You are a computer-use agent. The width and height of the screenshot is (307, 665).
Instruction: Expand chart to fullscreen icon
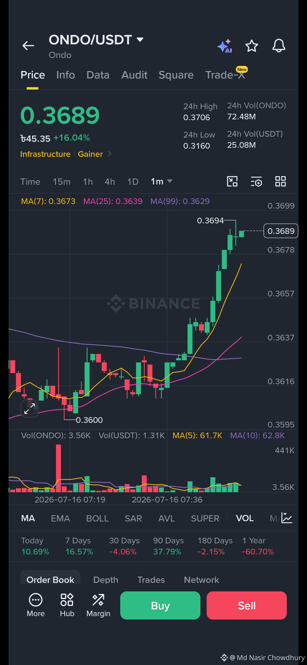(30, 408)
